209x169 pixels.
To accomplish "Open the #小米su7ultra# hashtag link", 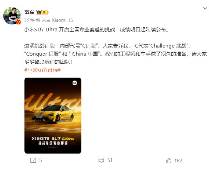I will click(42, 70).
